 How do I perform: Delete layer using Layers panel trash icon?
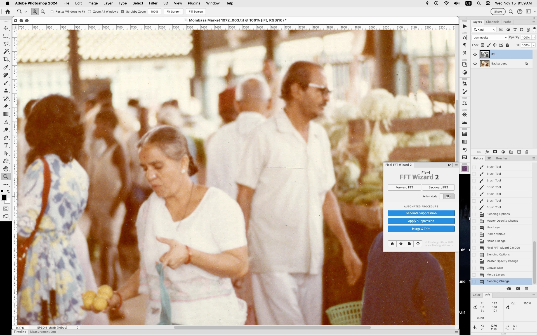tap(527, 152)
